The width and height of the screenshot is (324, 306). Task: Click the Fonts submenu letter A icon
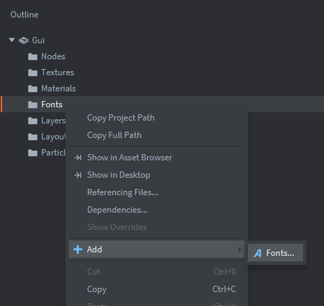(258, 253)
